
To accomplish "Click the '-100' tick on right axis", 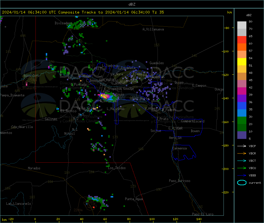I will tap(225, 51).
